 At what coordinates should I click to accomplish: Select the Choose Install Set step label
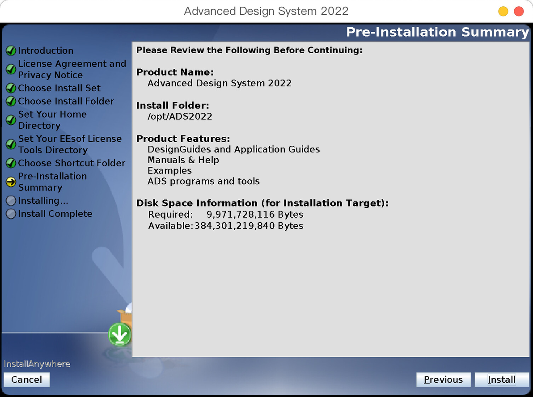click(x=59, y=88)
